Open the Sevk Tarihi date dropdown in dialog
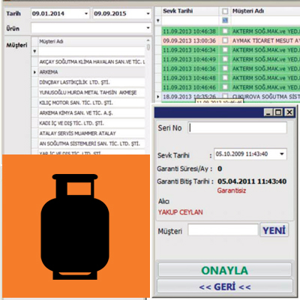The width and height of the screenshot is (300, 300). tap(282, 154)
